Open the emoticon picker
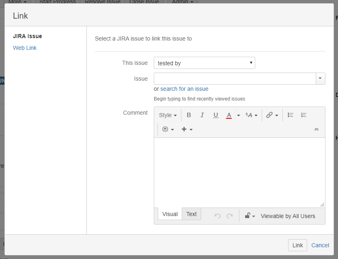This screenshot has width=338, height=259. (168, 129)
